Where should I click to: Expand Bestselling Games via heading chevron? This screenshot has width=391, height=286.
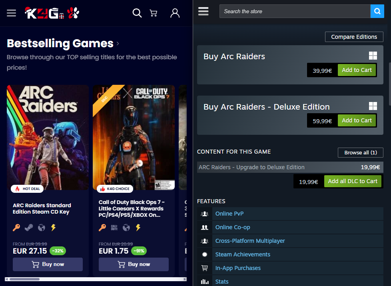[x=118, y=44]
